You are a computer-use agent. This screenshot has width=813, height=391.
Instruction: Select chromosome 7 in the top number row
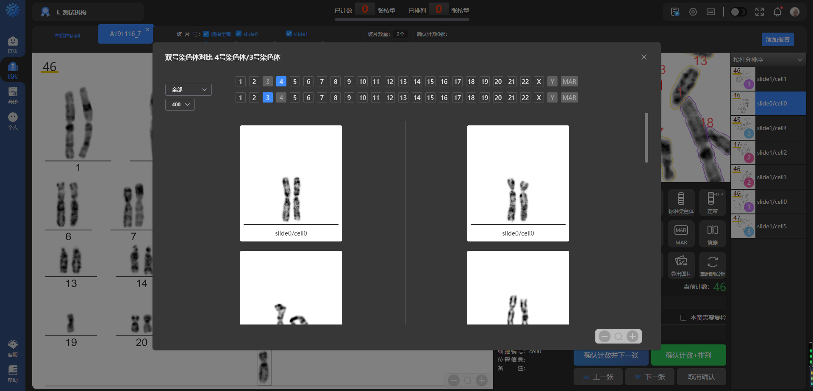click(x=322, y=81)
